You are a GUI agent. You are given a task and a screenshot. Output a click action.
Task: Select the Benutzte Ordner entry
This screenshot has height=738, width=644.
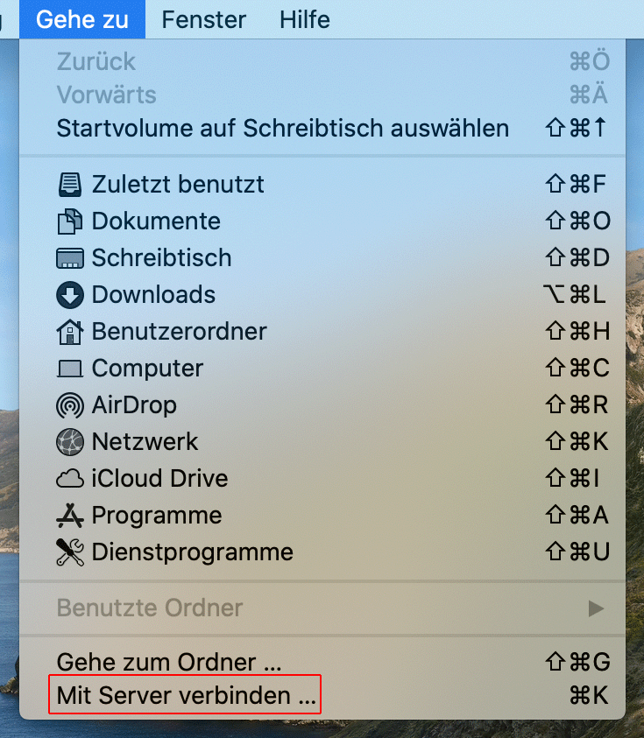point(322,608)
